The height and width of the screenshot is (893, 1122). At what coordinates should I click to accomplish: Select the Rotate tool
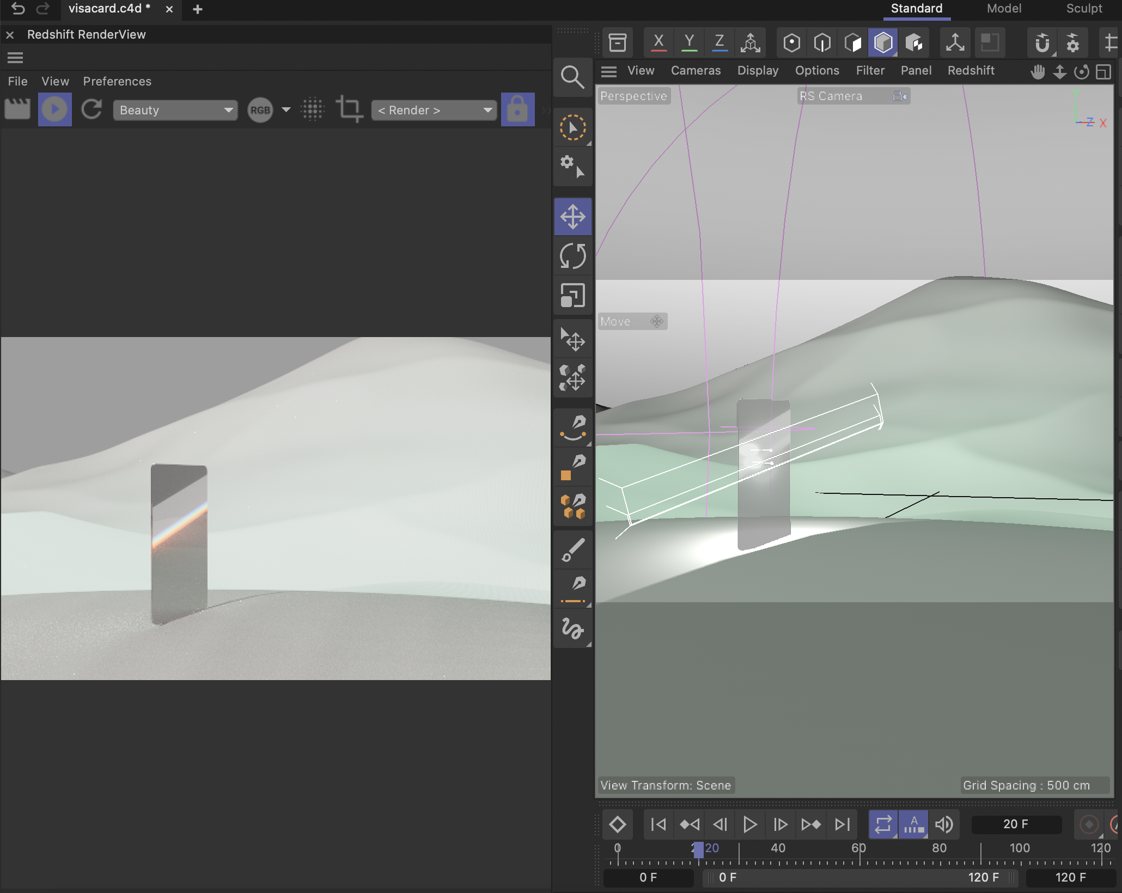[572, 256]
